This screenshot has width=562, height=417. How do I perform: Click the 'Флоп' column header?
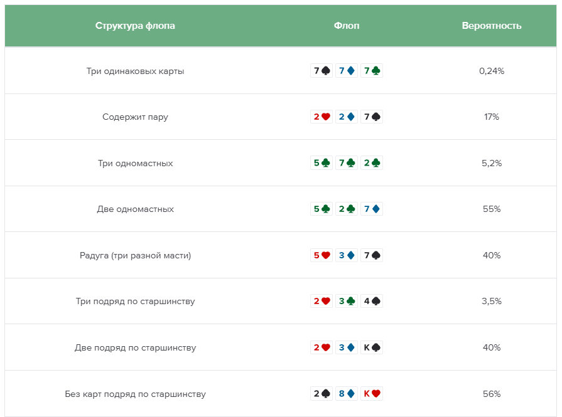click(x=347, y=26)
